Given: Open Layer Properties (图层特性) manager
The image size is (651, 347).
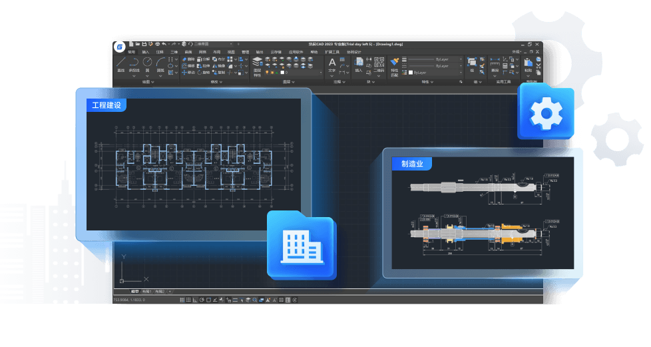Looking at the screenshot, I should point(258,67).
